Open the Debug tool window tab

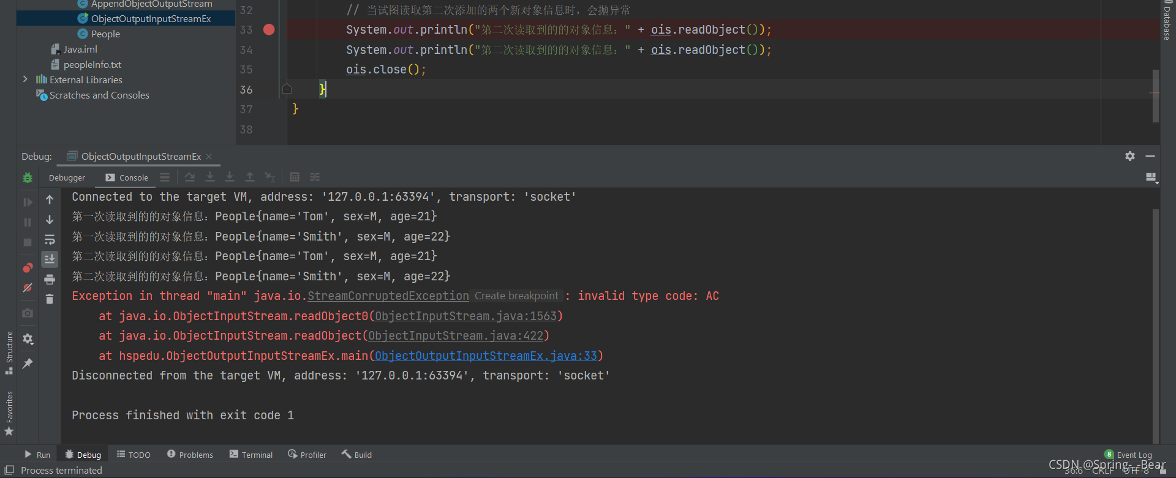[x=83, y=455]
